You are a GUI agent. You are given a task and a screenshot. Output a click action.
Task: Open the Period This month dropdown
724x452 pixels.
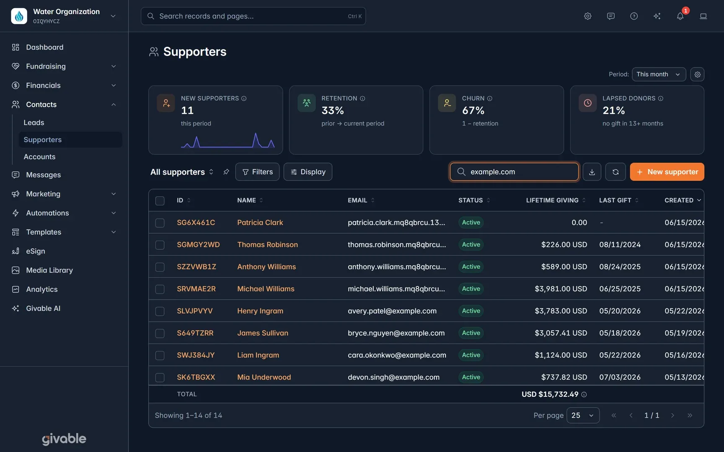coord(659,74)
